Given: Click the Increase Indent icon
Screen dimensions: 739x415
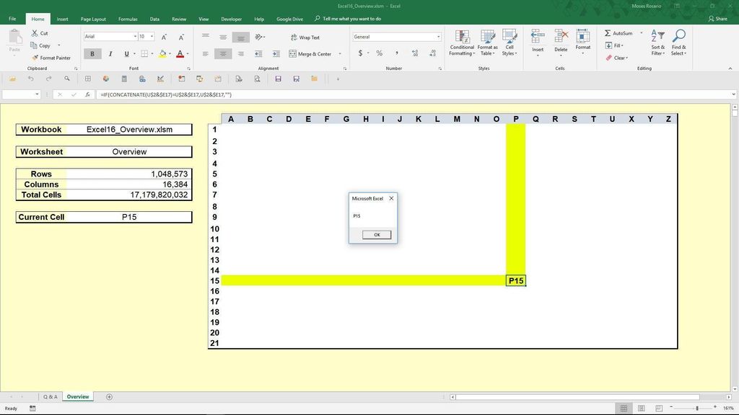Looking at the screenshot, I should (x=276, y=53).
